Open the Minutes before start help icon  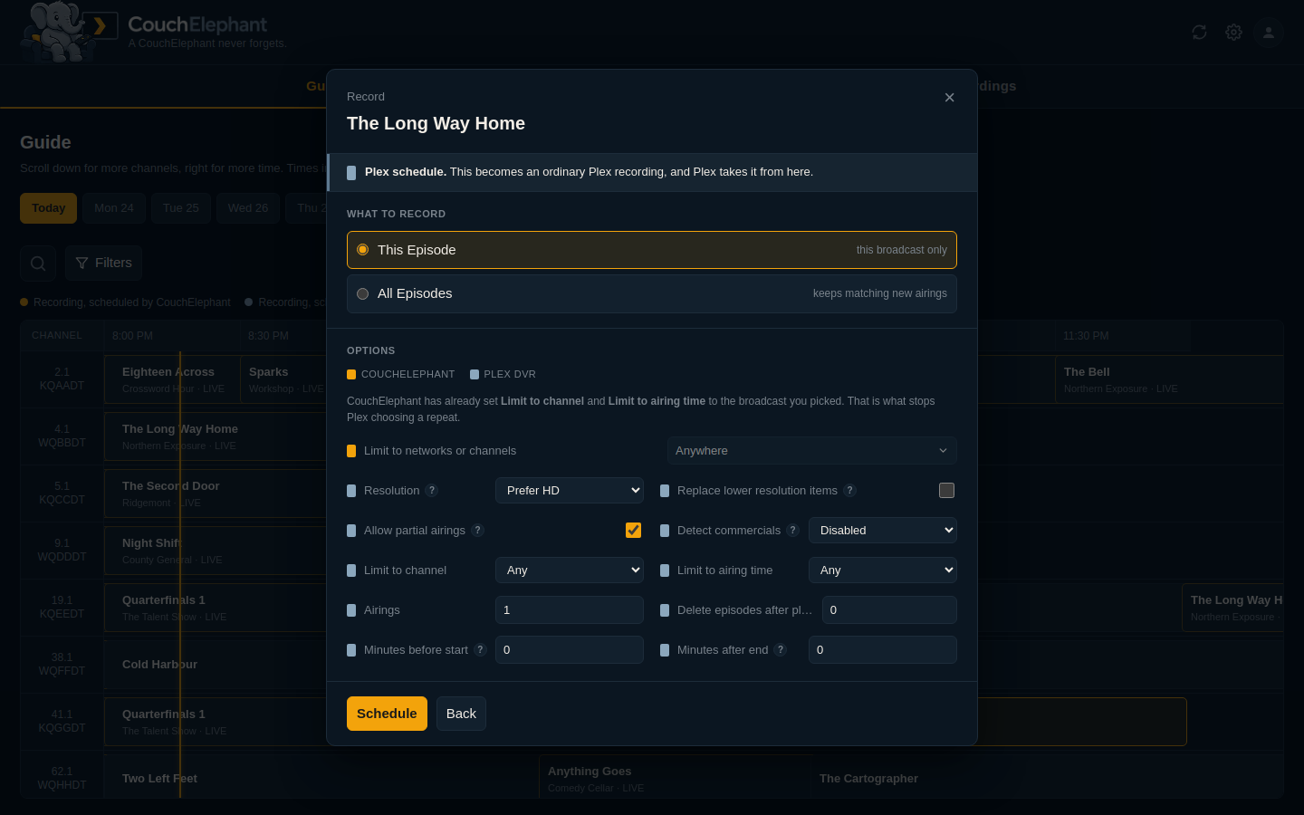pyautogui.click(x=480, y=650)
